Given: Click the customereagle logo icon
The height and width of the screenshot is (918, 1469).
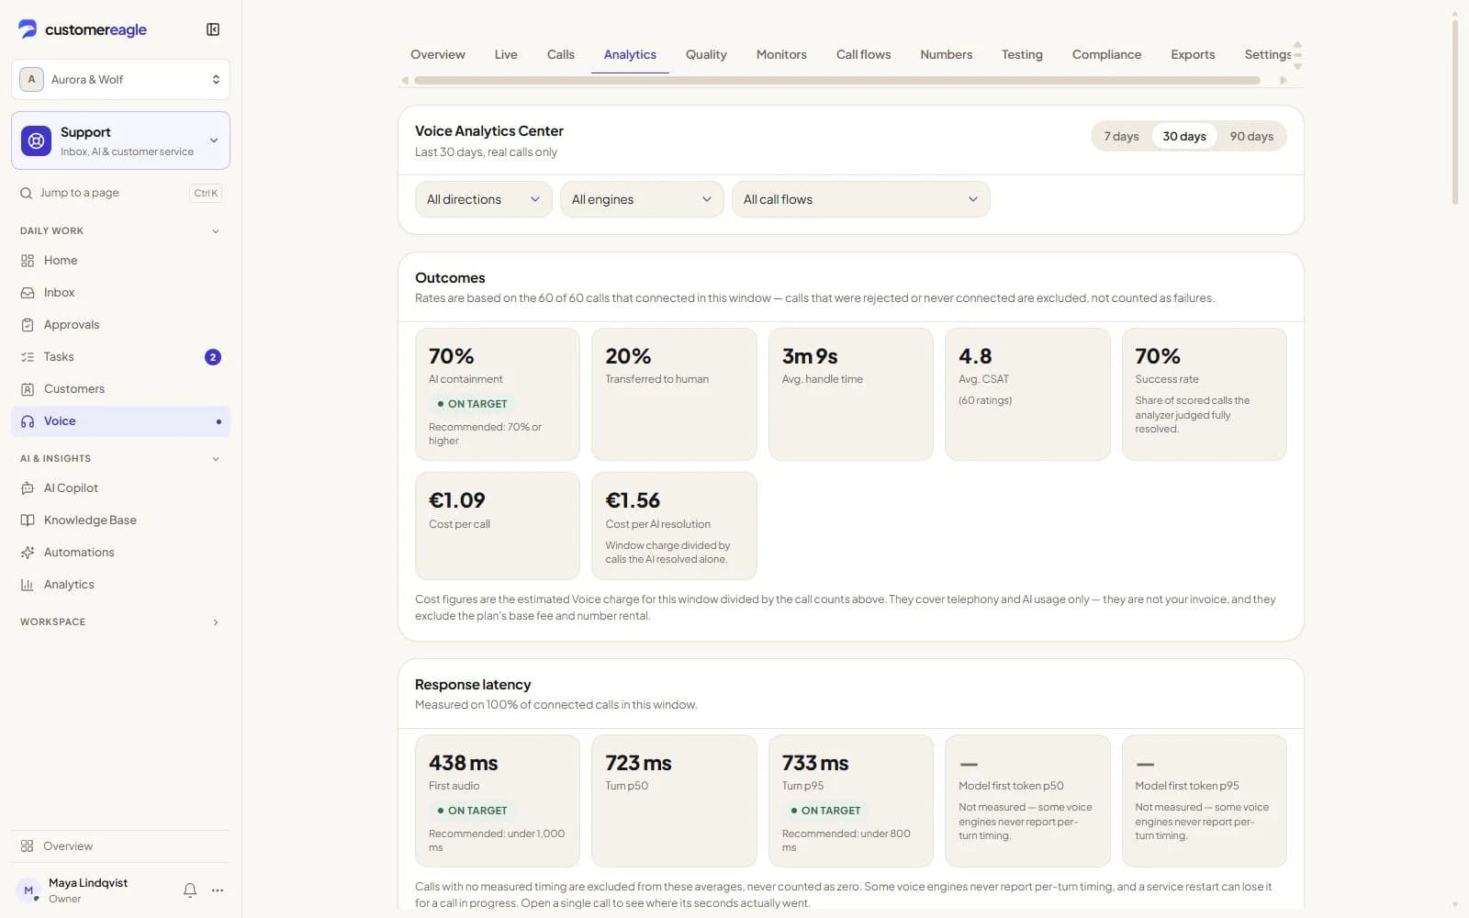Looking at the screenshot, I should click(x=28, y=29).
